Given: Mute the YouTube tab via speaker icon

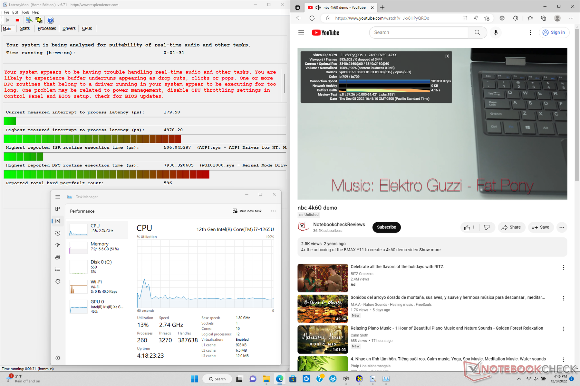Looking at the screenshot, I should [318, 7].
